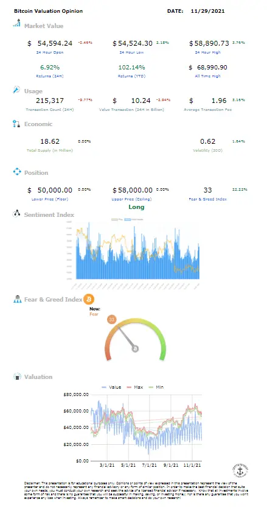
Task: Click the 18.62 total supply value
Action: [x=50, y=141]
